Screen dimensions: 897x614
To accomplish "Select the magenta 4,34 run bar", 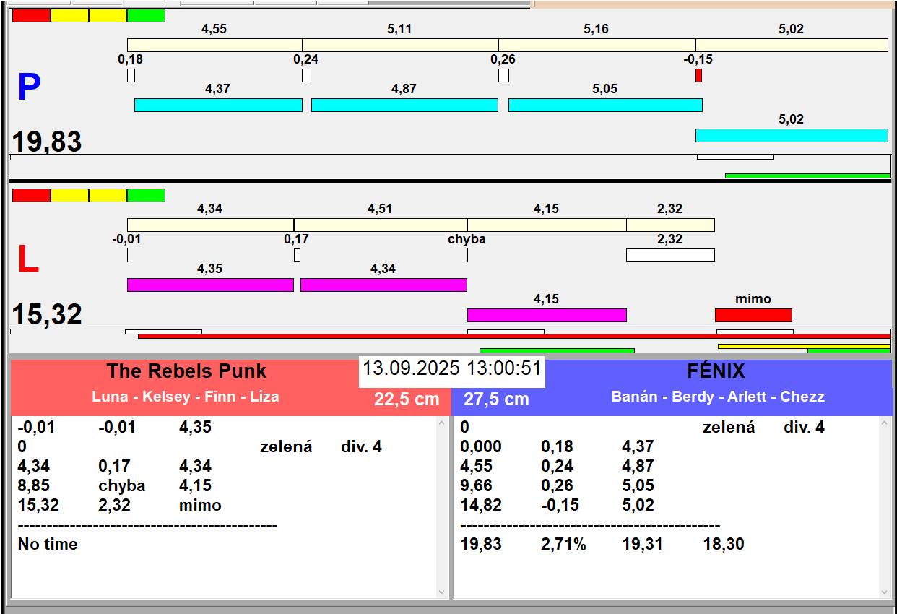I will [383, 285].
